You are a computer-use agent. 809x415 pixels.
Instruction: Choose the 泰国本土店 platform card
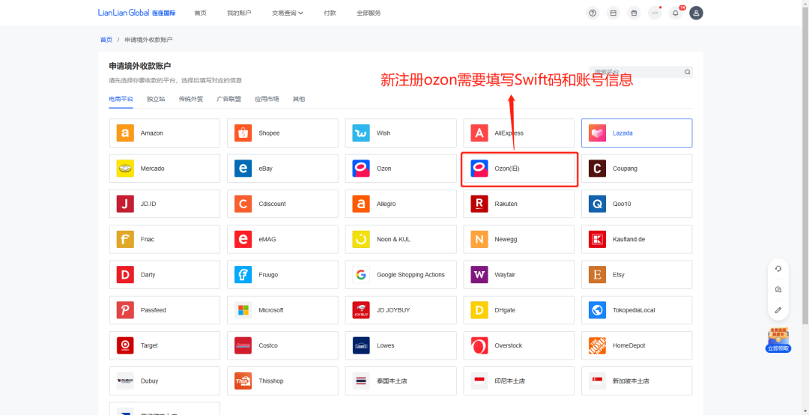point(401,381)
